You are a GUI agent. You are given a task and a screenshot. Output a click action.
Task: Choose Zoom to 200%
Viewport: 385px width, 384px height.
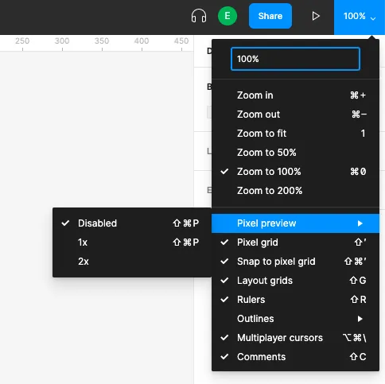[x=295, y=191]
